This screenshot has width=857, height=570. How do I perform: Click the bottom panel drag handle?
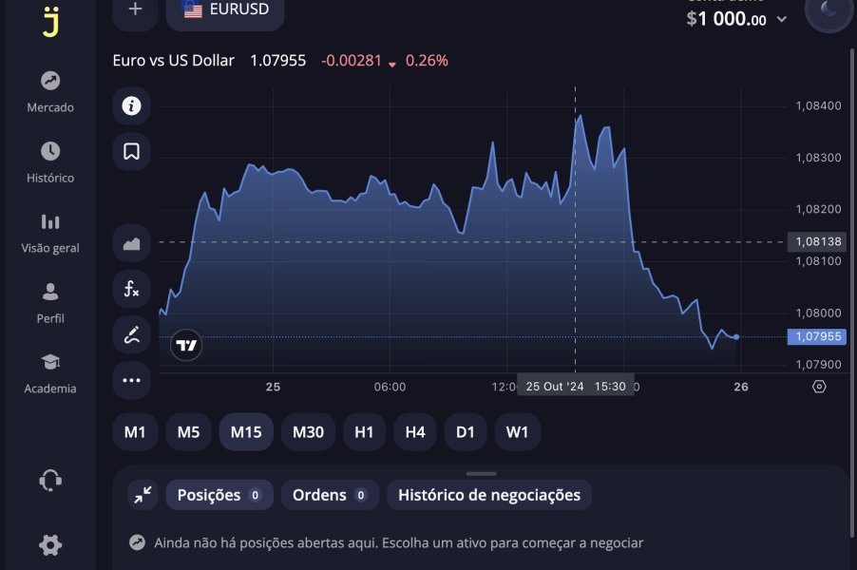pos(482,473)
